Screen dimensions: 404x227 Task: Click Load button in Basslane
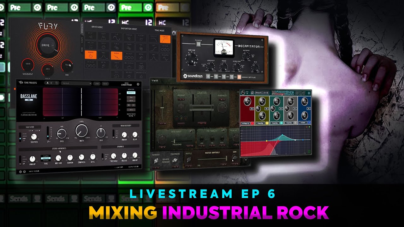point(97,84)
